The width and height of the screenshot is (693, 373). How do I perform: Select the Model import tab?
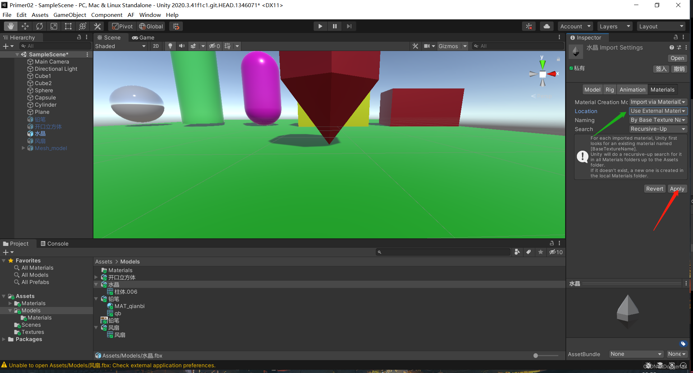pos(592,89)
